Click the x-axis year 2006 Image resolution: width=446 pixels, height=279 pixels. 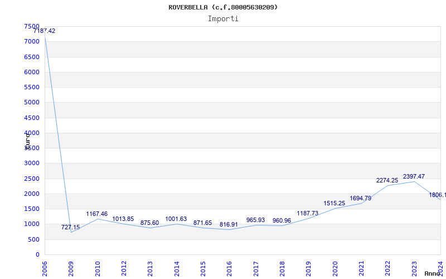45,269
